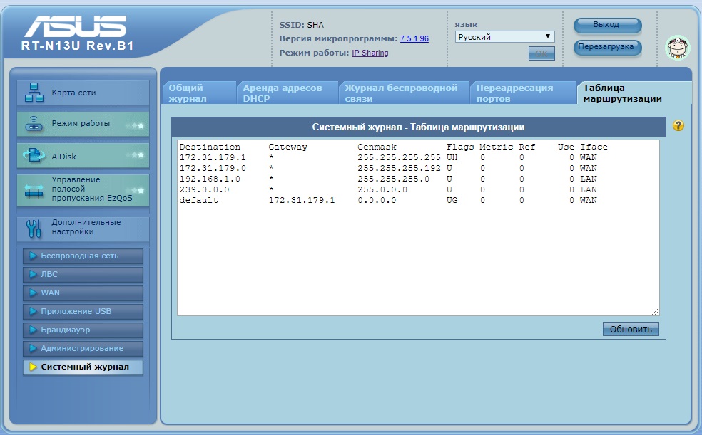Click the ASUS logo
702x435 pixels.
[x=75, y=26]
